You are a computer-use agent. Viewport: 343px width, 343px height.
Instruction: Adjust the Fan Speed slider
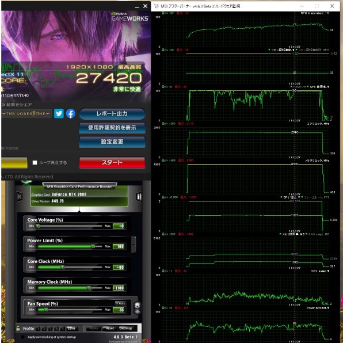pyautogui.click(x=70, y=310)
